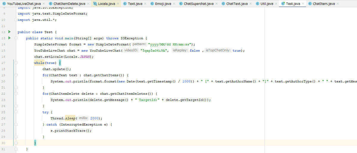Click the fold end marker at line 29
This screenshot has width=357, height=153.
[x=16, y=137]
